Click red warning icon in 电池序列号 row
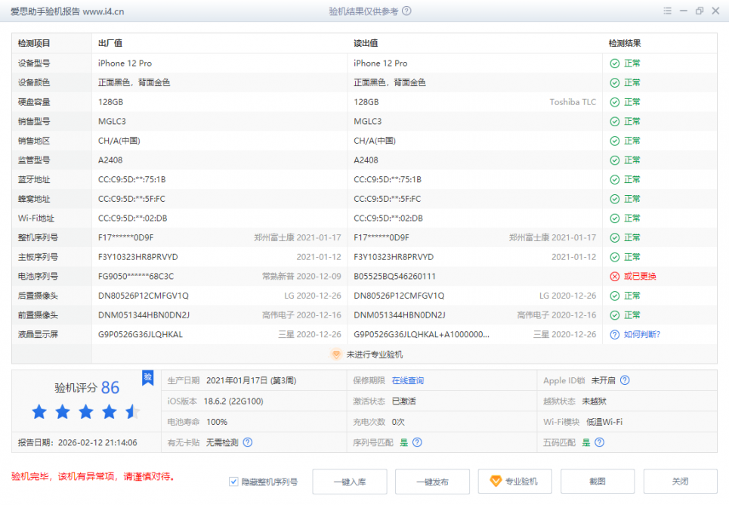 [614, 276]
